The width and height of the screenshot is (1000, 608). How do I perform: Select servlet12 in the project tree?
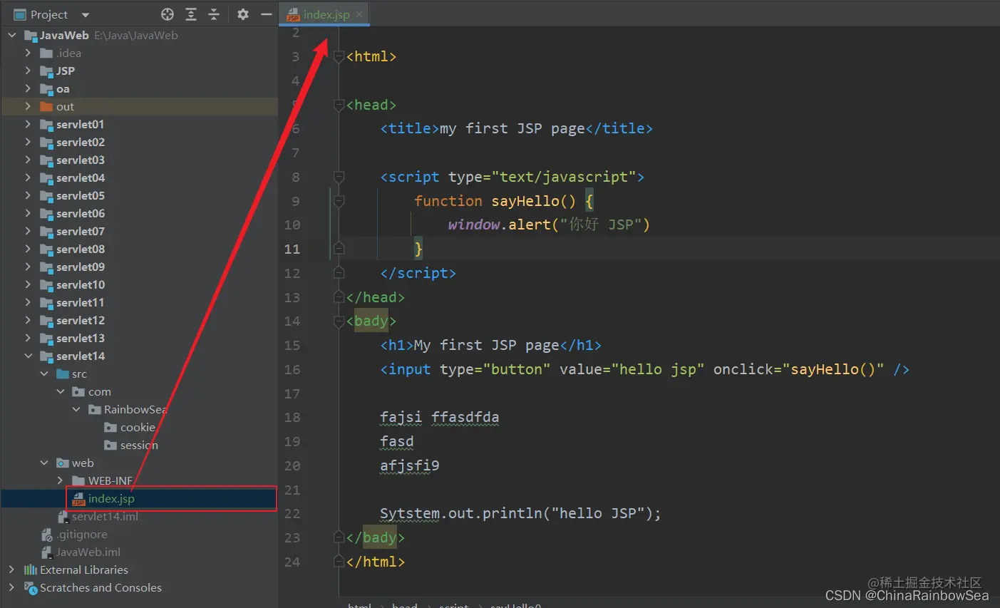(x=81, y=320)
